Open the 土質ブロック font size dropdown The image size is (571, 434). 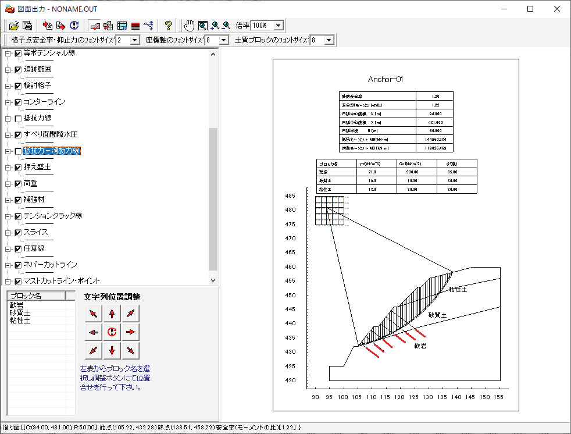329,40
